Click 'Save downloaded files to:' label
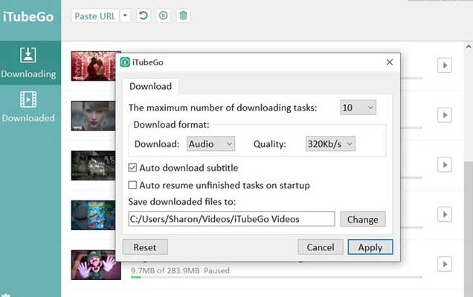Image resolution: width=473 pixels, height=297 pixels. [x=182, y=201]
